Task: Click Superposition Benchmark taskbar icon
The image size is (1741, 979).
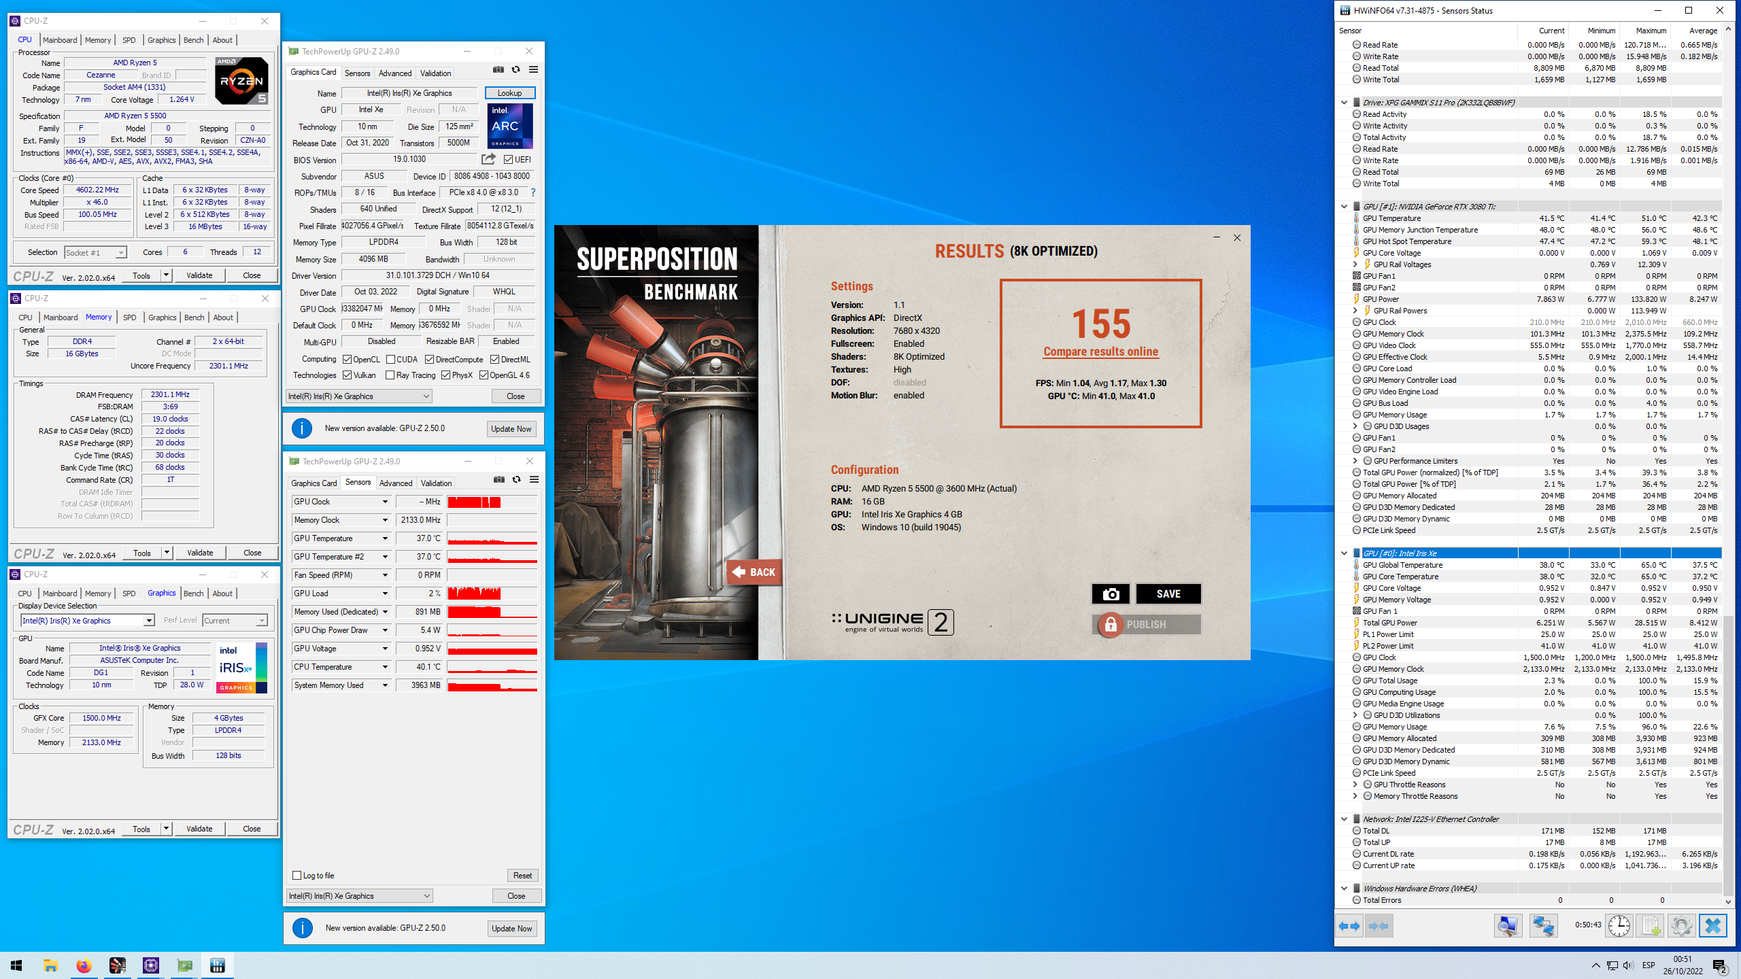Action: [x=117, y=965]
